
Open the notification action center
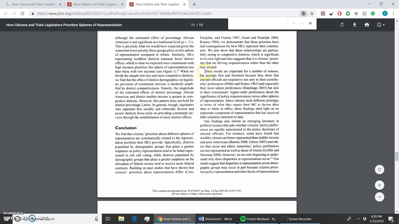coord(391,219)
